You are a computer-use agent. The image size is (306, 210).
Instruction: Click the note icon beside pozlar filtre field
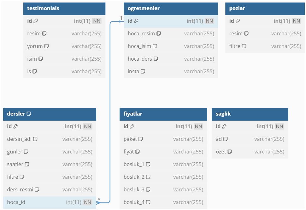coord(244,46)
